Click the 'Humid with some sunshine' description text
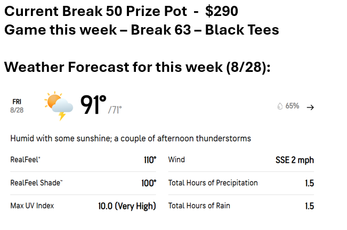The image size is (347, 230). pyautogui.click(x=131, y=138)
